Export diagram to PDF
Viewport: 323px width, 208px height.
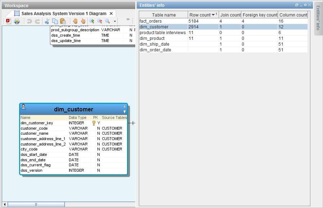[8, 21]
